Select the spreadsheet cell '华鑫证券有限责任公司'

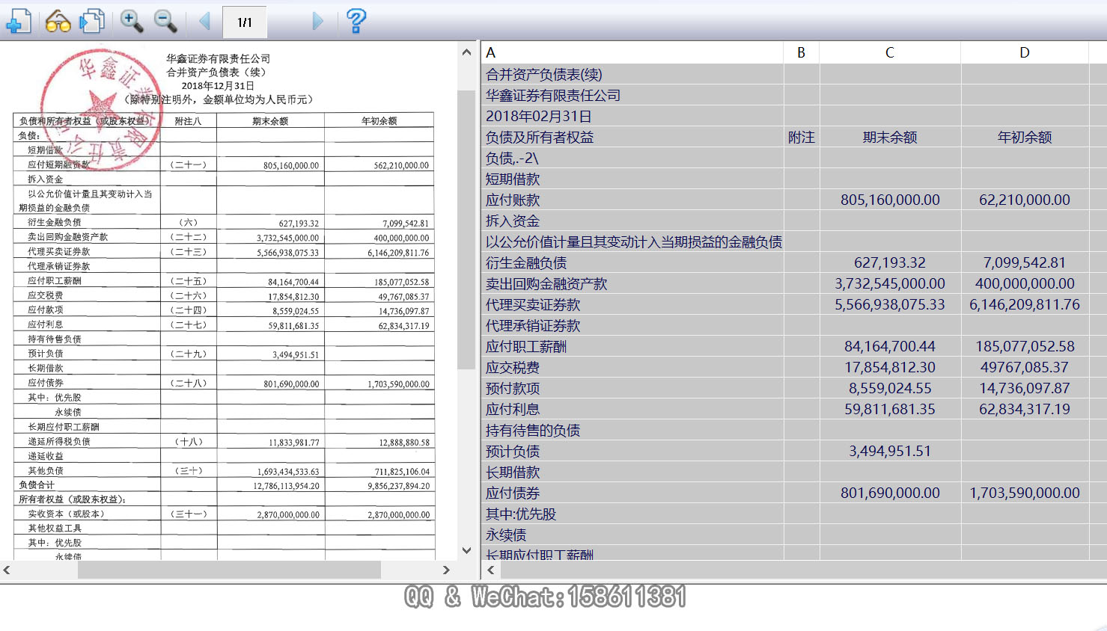[633, 95]
